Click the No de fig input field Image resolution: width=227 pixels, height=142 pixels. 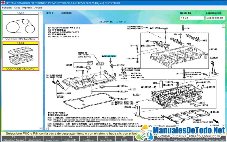coord(192,18)
